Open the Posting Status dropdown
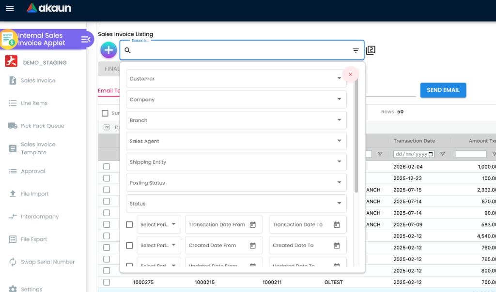The image size is (496, 292). click(x=236, y=183)
